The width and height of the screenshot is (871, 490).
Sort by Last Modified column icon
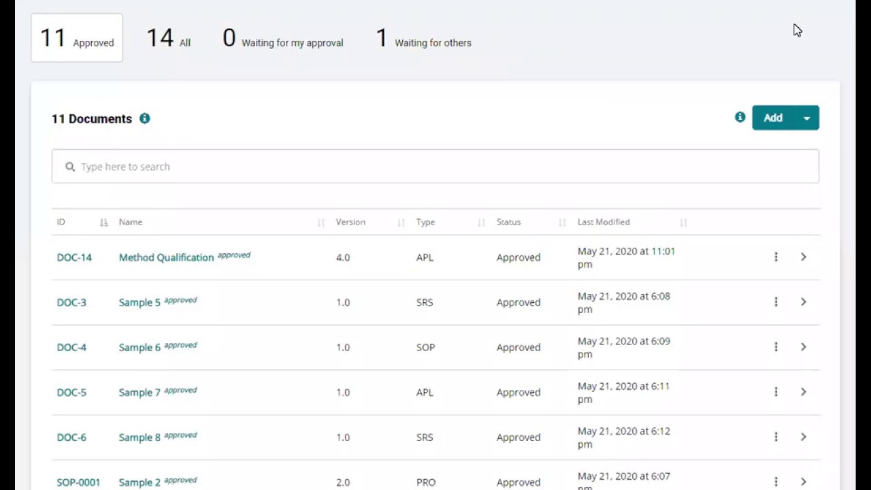click(x=683, y=223)
